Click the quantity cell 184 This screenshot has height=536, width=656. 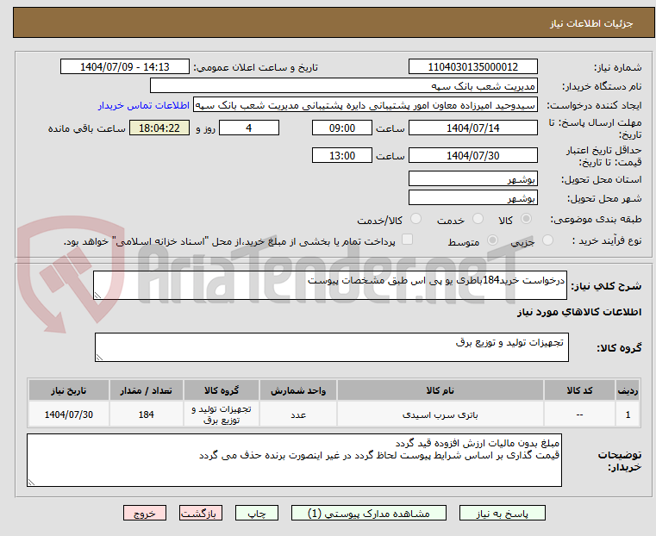tap(146, 414)
